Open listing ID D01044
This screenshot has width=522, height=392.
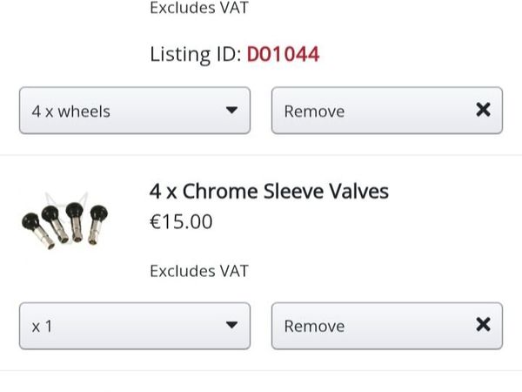coord(283,55)
